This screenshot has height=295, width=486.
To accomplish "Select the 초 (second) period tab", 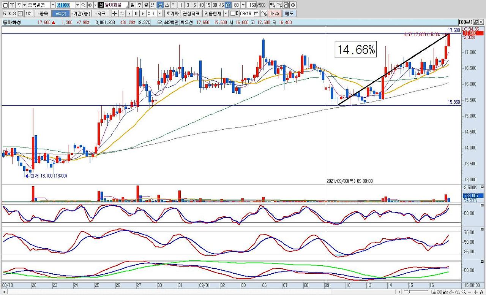I will point(167,5).
